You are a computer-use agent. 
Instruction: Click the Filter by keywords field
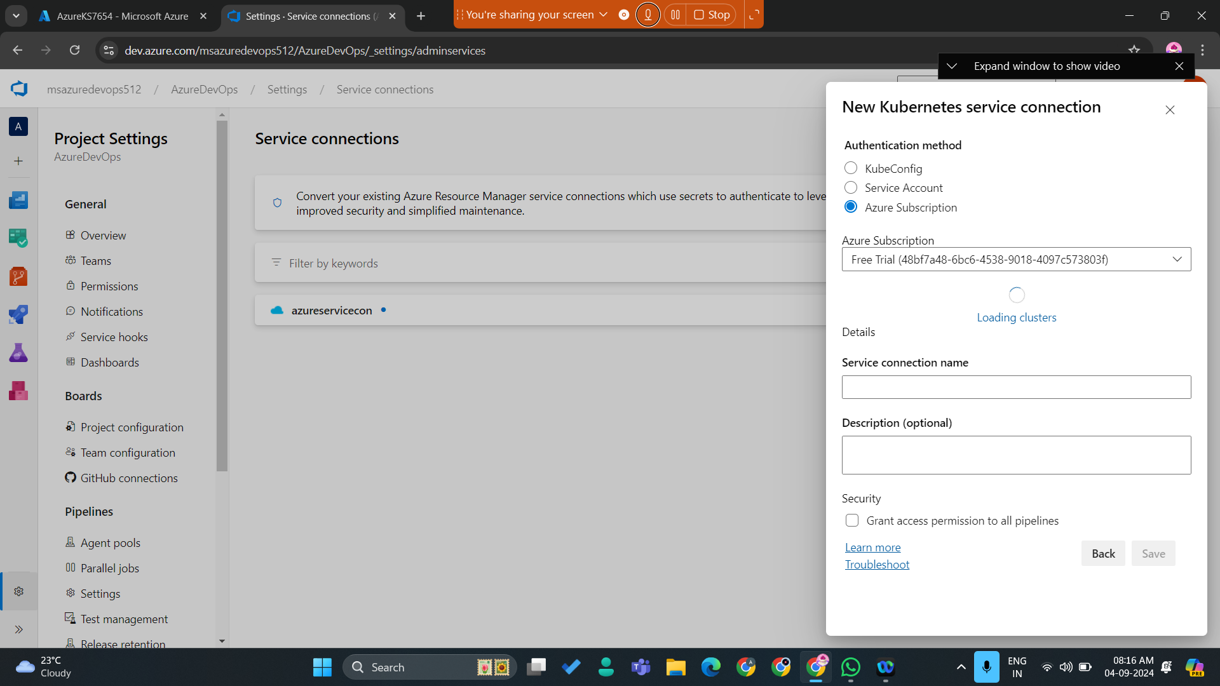coord(540,263)
